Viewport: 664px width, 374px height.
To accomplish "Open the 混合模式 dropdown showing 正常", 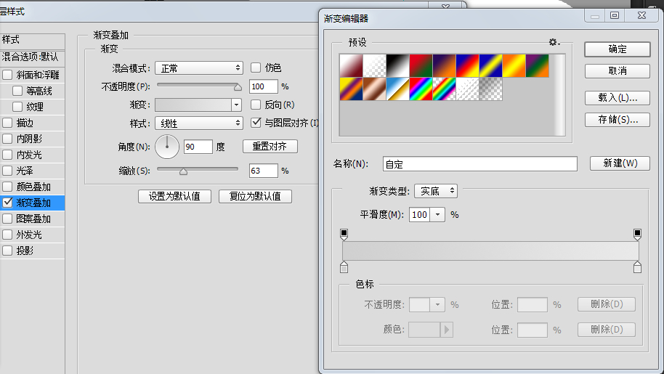I will pyautogui.click(x=198, y=68).
